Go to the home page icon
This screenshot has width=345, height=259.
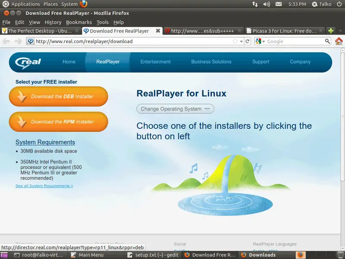(x=339, y=41)
